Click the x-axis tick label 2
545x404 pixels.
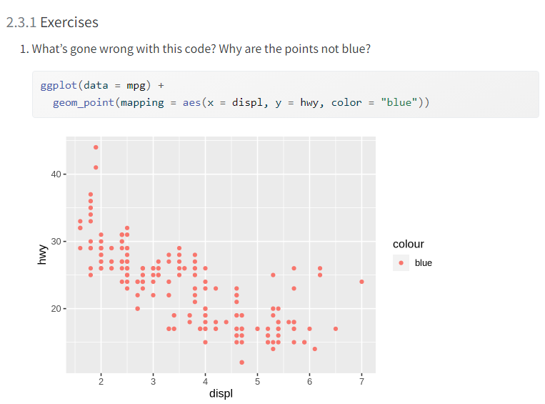(x=101, y=380)
